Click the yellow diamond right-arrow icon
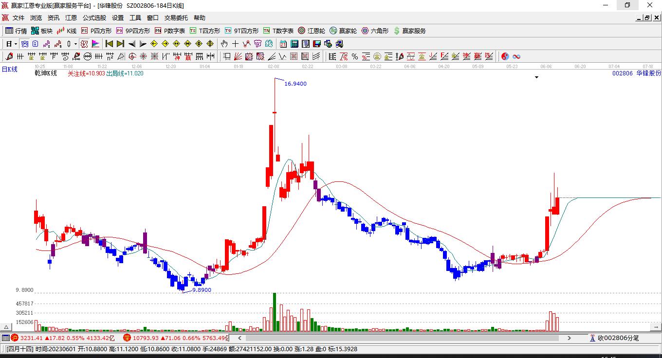This screenshot has height=358, width=662. click(165, 44)
